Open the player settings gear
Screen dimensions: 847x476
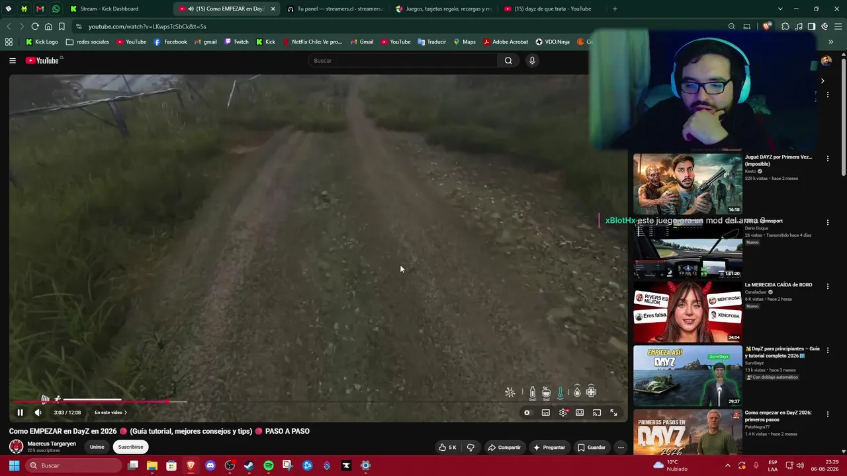563,413
